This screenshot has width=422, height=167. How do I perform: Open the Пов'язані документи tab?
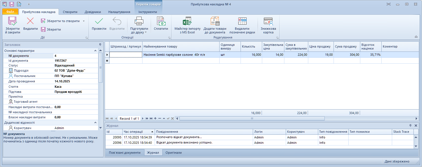[125, 153]
